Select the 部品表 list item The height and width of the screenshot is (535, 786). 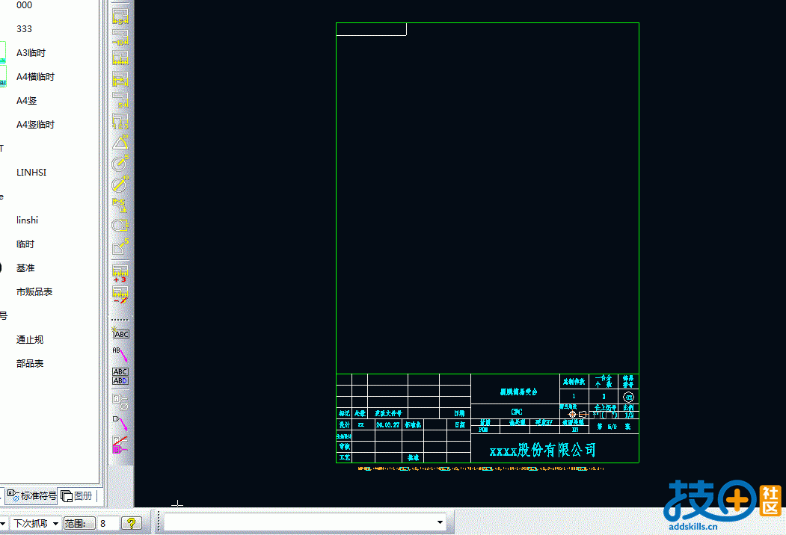(30, 364)
